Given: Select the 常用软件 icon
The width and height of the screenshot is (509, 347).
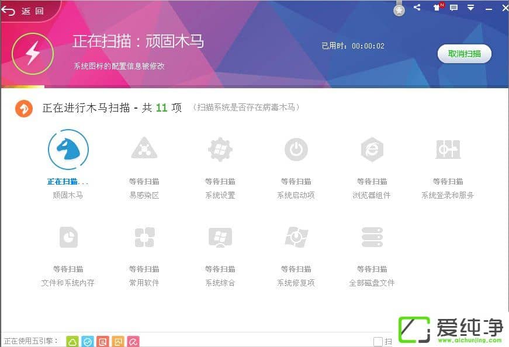Looking at the screenshot, I should [144, 237].
